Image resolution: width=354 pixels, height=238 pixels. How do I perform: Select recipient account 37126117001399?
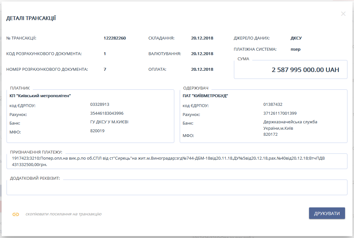click(x=280, y=113)
